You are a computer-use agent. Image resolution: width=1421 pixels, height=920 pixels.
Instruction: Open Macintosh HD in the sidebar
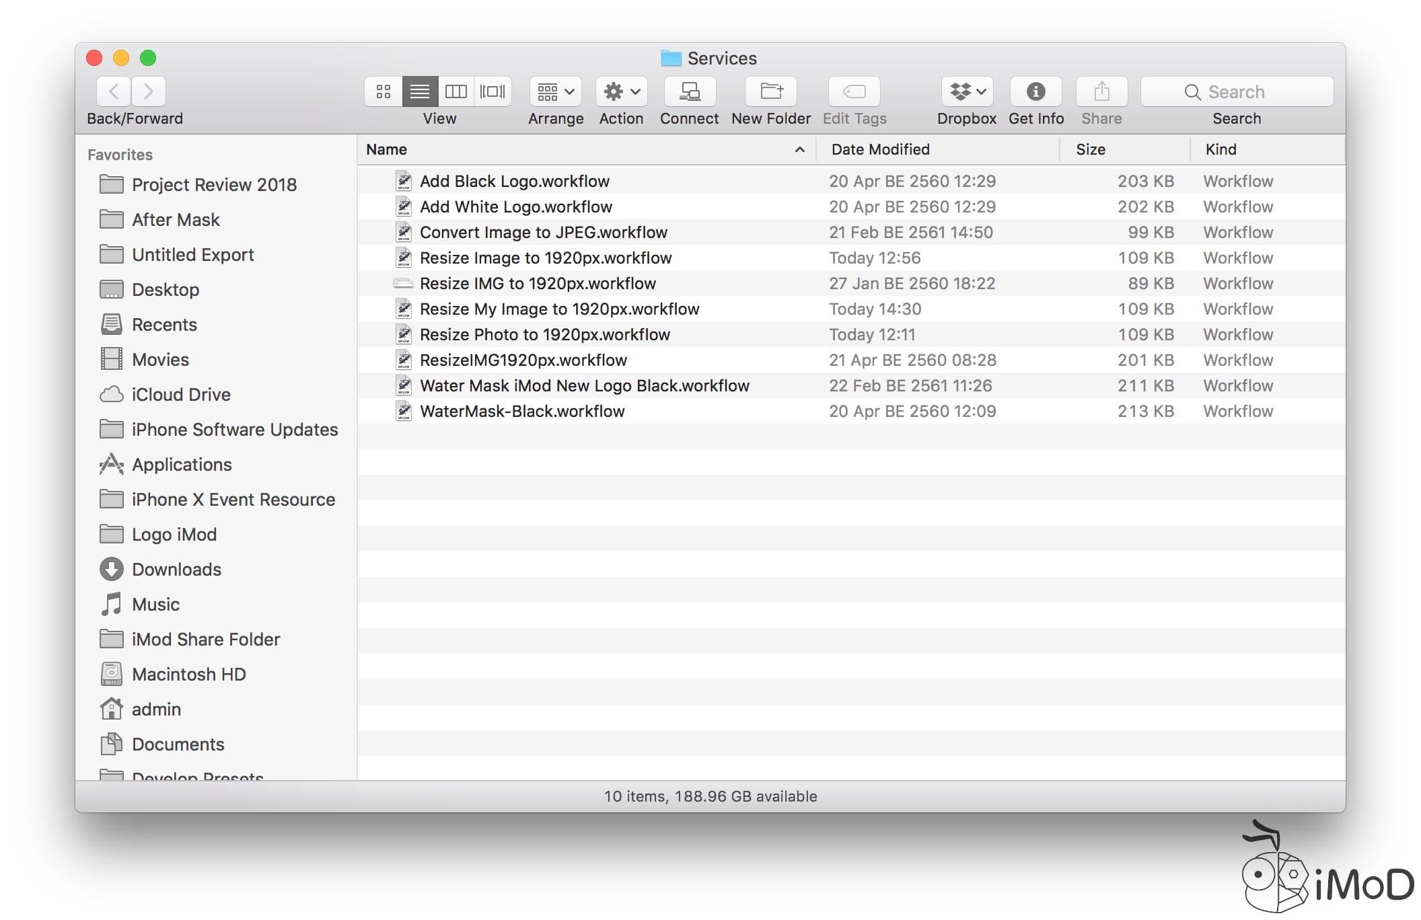189,674
